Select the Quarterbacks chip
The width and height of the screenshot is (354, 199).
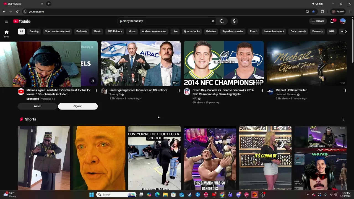coord(192,32)
